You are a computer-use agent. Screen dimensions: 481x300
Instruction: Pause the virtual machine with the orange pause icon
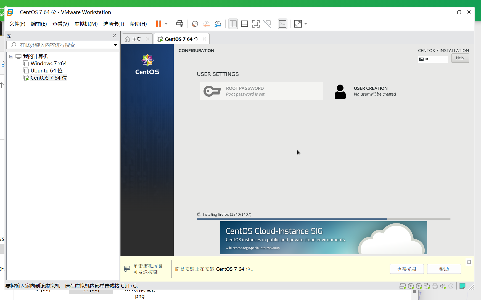coord(158,24)
